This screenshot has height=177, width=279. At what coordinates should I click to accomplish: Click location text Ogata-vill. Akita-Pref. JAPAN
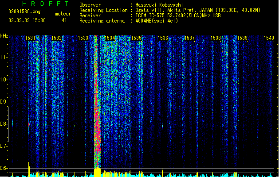(174, 10)
